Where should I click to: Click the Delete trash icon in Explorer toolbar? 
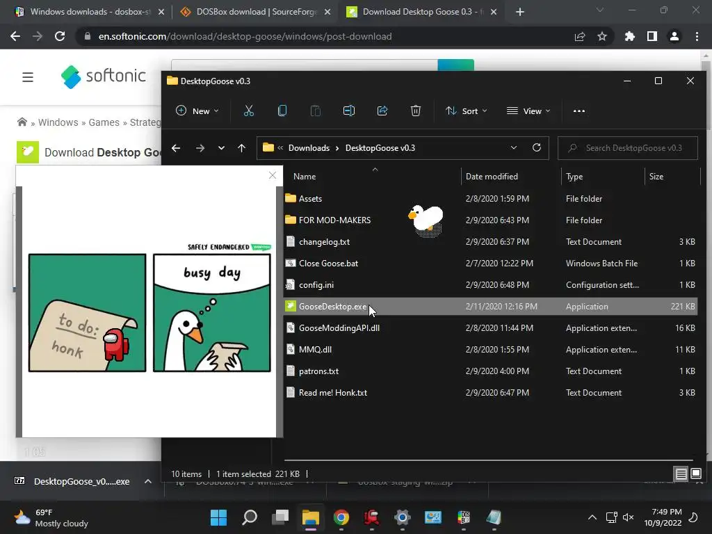[x=416, y=111]
